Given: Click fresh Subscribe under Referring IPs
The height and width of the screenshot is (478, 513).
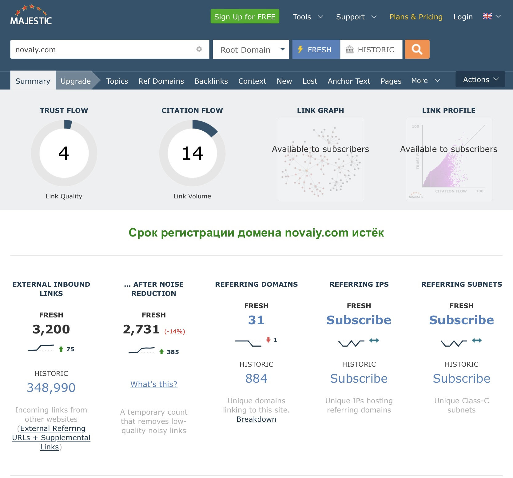Looking at the screenshot, I should (359, 320).
